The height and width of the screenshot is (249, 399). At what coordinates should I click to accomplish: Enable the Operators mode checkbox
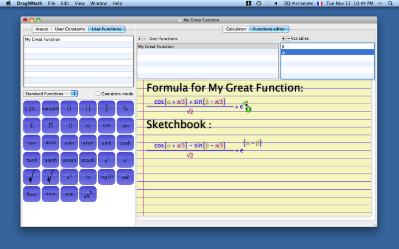[x=98, y=94]
